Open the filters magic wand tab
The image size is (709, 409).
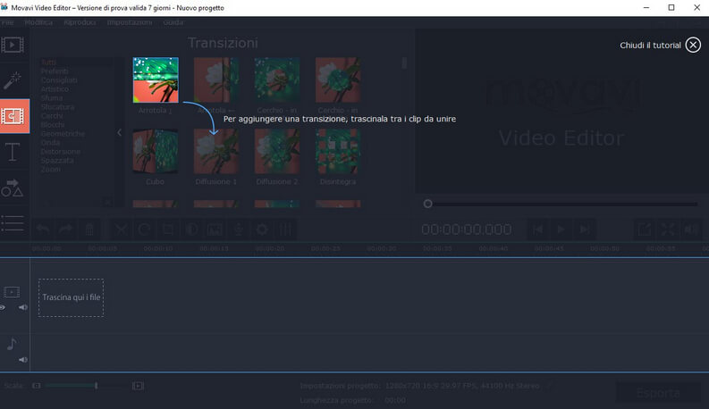click(x=13, y=80)
